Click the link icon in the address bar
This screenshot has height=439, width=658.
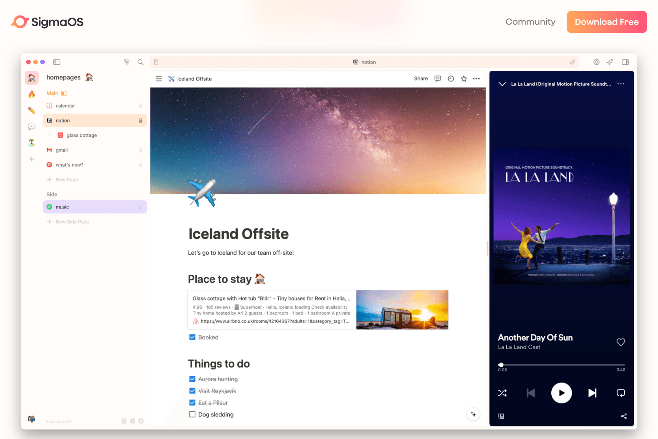[573, 62]
